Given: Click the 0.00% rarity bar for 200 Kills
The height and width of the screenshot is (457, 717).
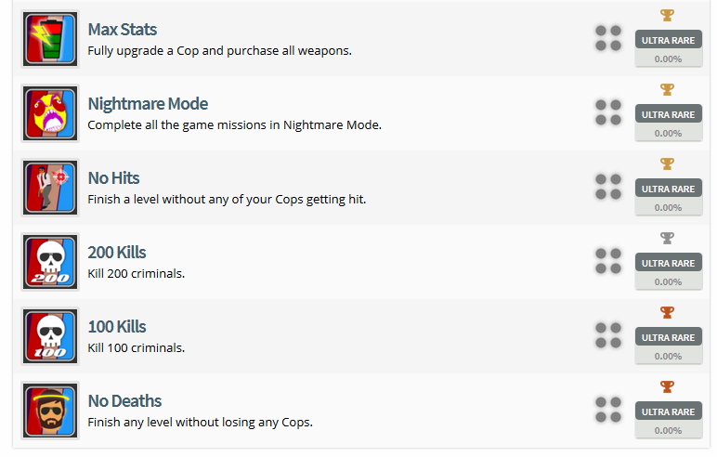Looking at the screenshot, I should pos(668,281).
